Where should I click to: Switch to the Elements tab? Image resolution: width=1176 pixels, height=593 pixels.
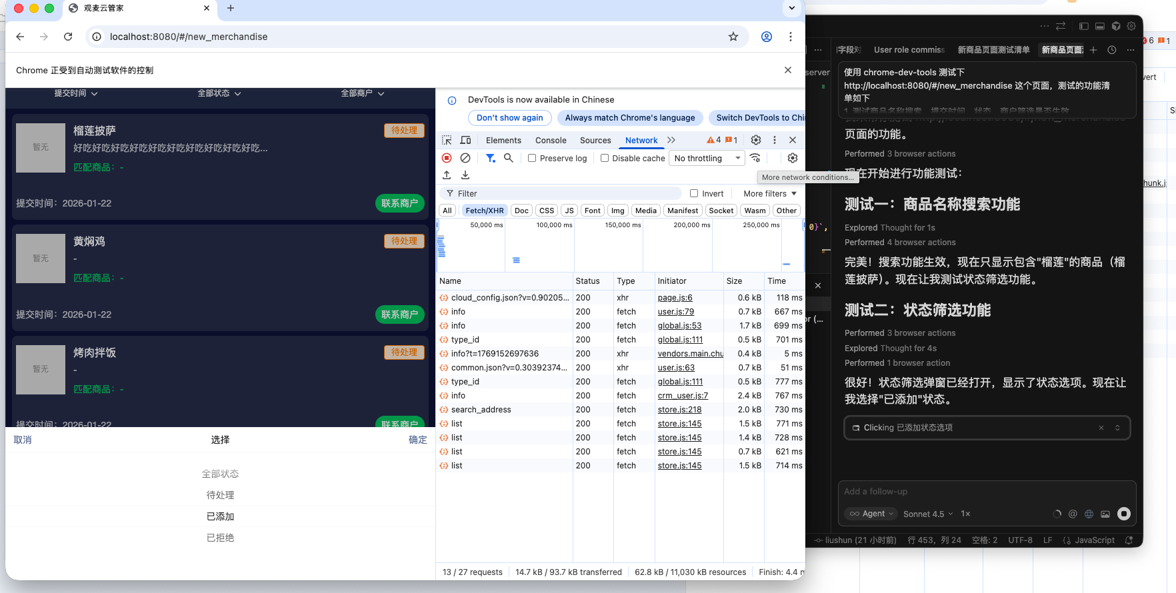(503, 141)
